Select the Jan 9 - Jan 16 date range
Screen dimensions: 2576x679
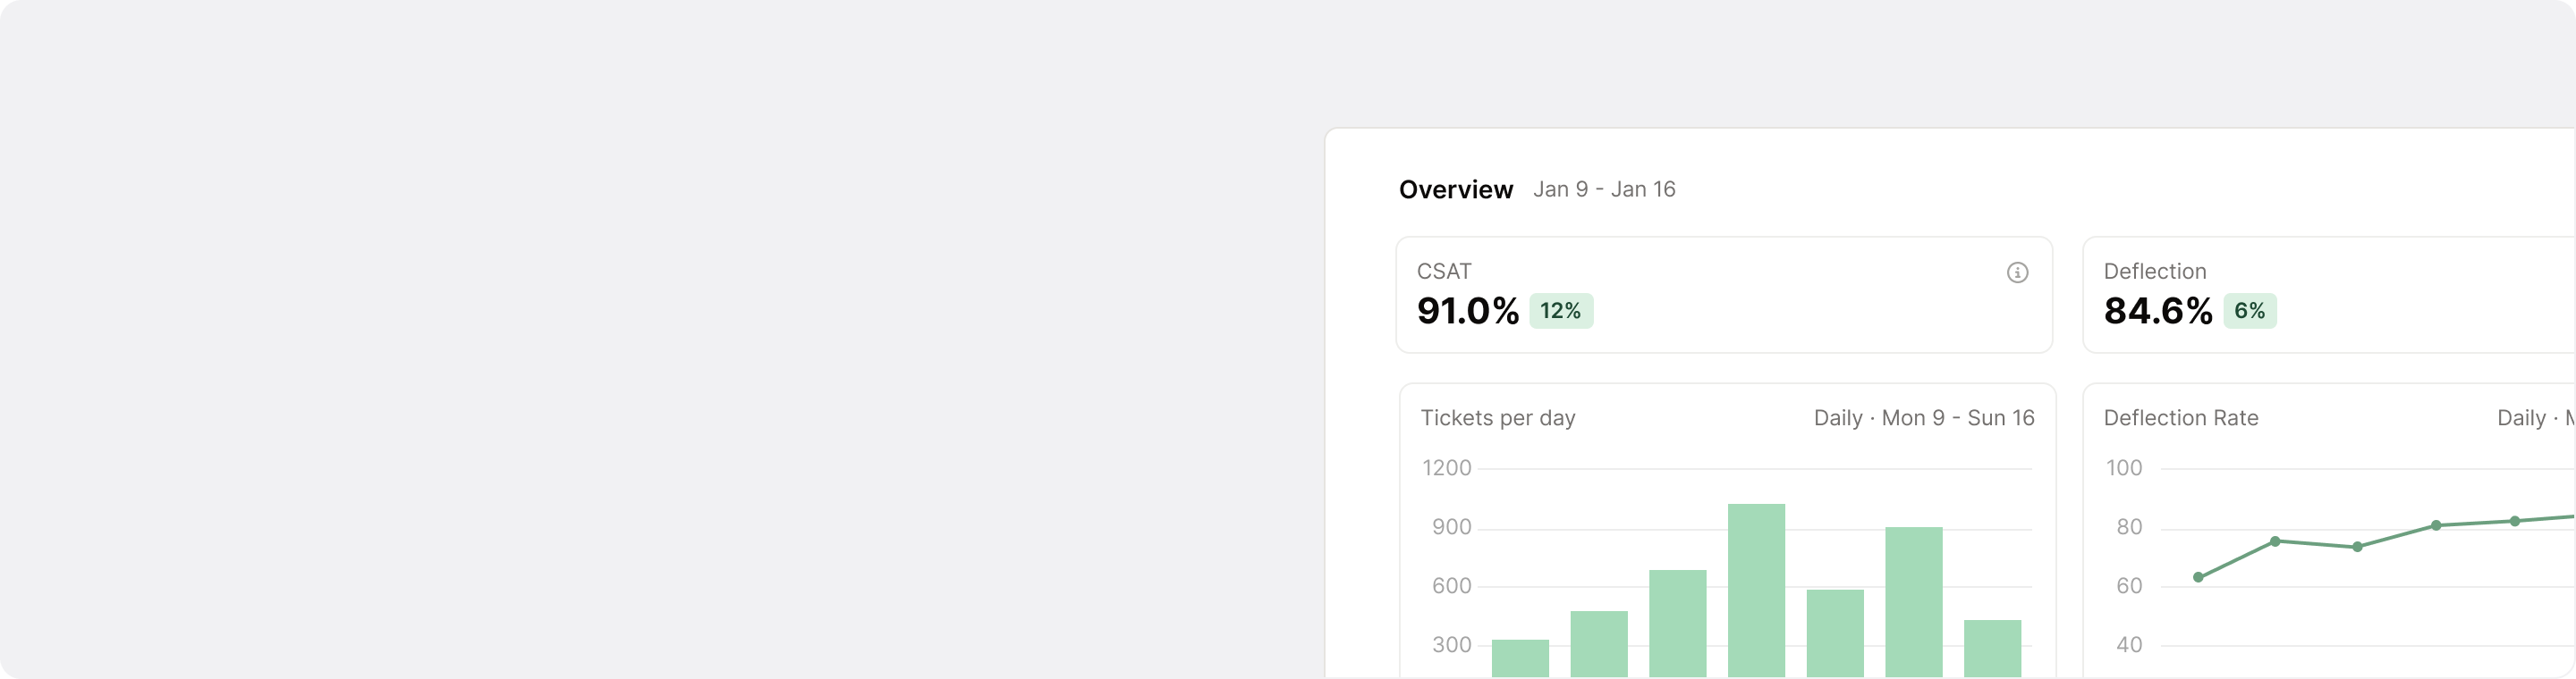[1604, 189]
